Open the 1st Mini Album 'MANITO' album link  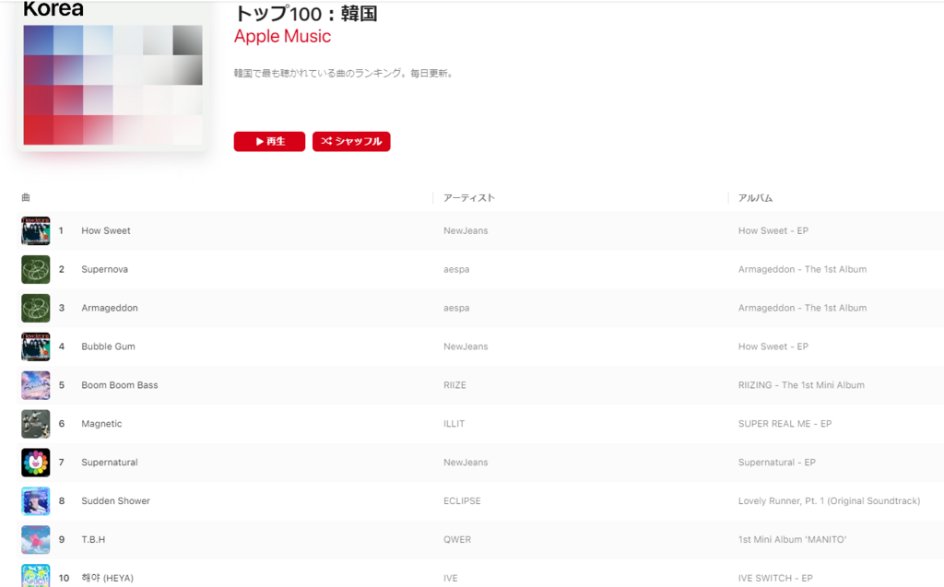pyautogui.click(x=792, y=540)
